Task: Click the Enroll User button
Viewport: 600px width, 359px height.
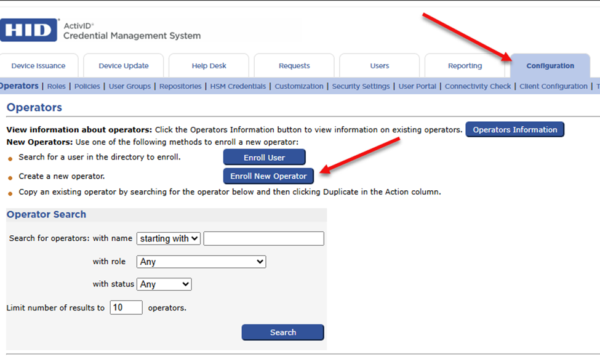Action: click(x=265, y=157)
